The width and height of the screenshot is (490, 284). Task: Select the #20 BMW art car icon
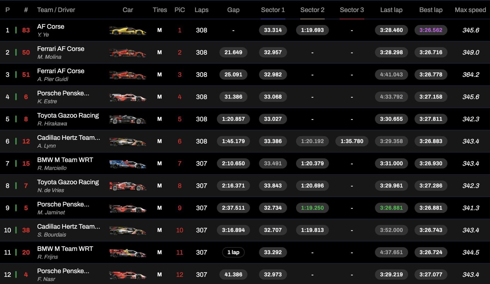point(128,252)
